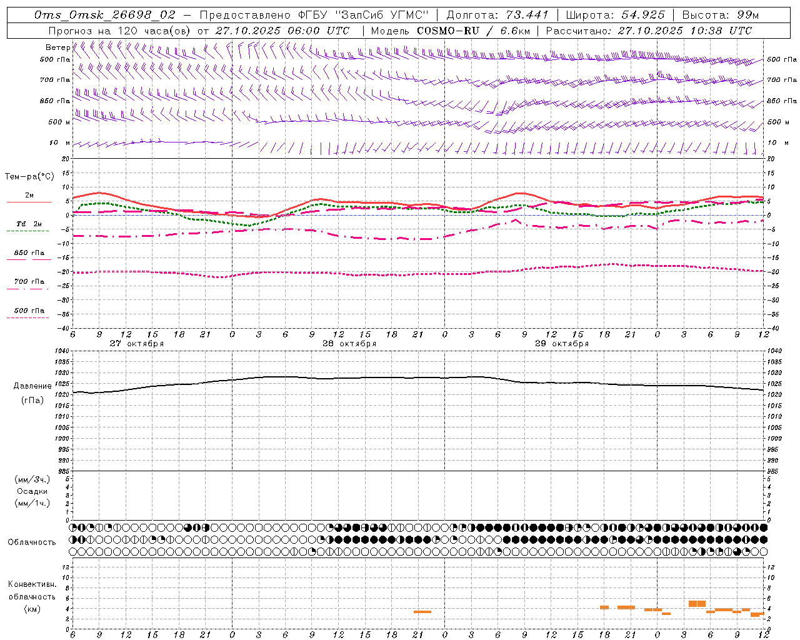Click the elevation text Высота: 99м
Viewport: 800px width, 640px height.
pos(721,15)
